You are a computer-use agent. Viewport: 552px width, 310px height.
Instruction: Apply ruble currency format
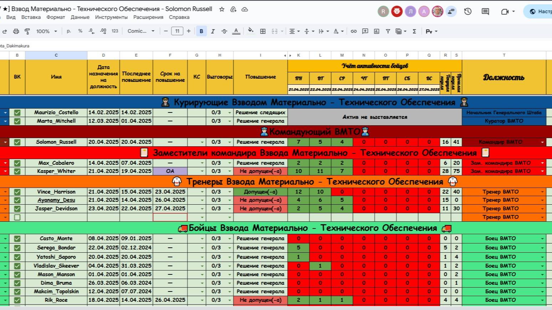coord(69,31)
